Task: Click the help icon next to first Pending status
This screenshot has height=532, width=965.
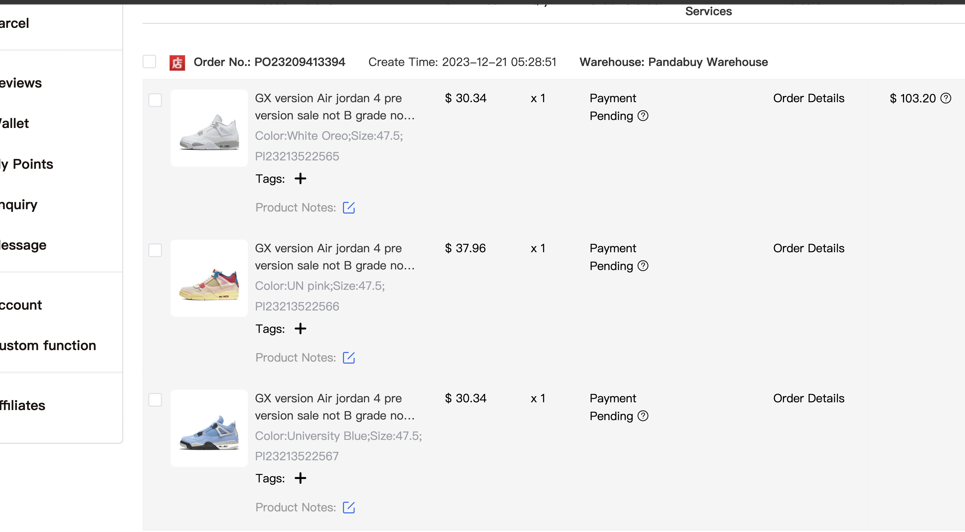Action: pos(643,116)
